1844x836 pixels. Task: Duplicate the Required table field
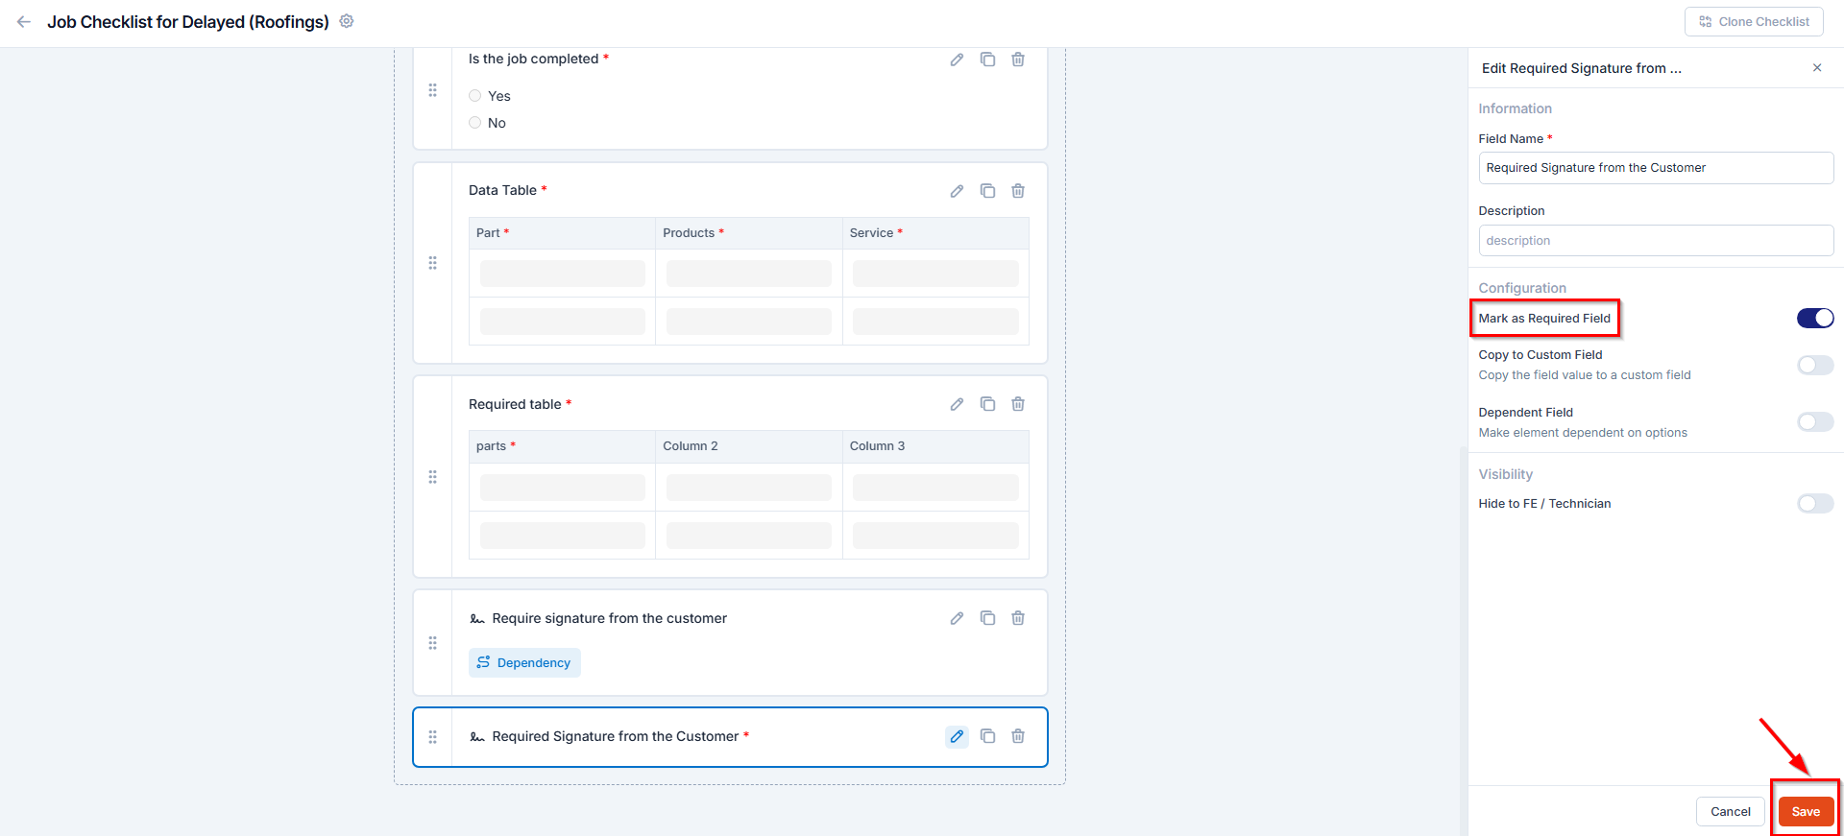point(987,404)
